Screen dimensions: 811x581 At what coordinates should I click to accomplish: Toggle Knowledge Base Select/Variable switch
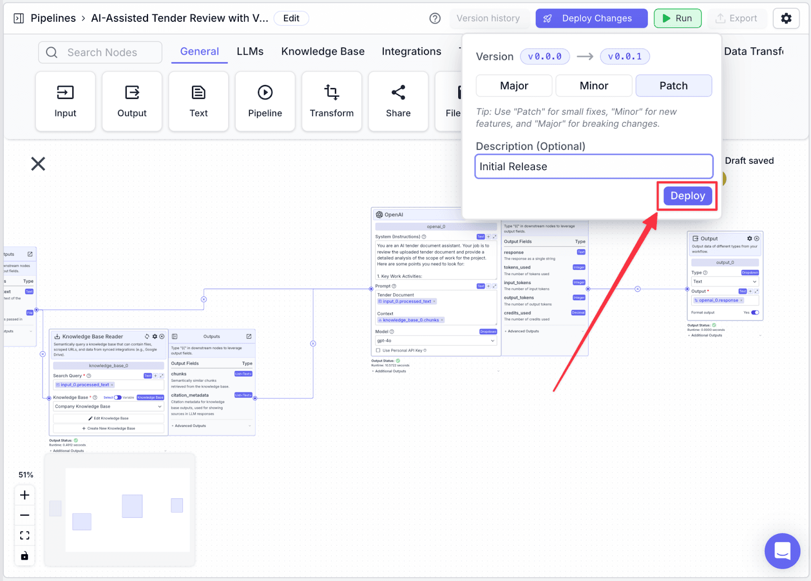click(118, 398)
